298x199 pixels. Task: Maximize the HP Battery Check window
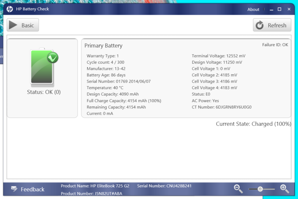click(279, 9)
